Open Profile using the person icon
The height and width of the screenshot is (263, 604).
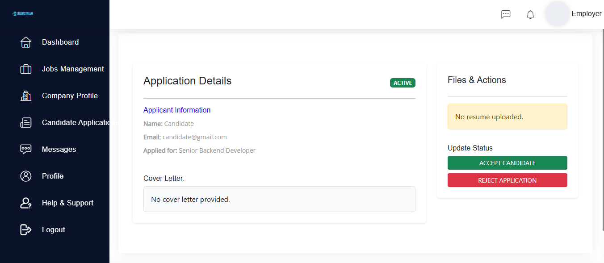(25, 175)
